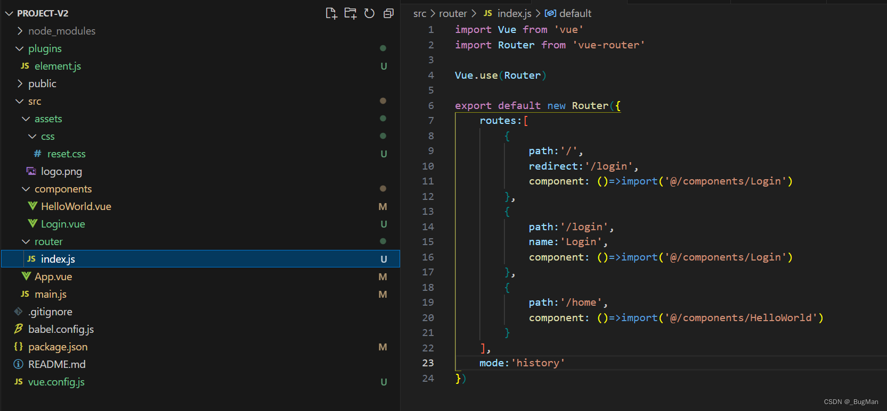This screenshot has height=411, width=887.
Task: Click the git change dot beside plugins folder
Action: [x=383, y=48]
